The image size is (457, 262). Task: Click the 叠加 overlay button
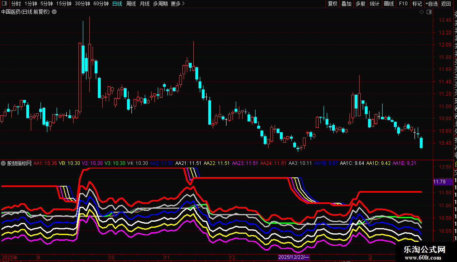(x=347, y=4)
